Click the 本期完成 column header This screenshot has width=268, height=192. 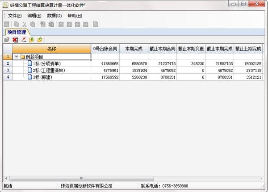tap(134, 49)
